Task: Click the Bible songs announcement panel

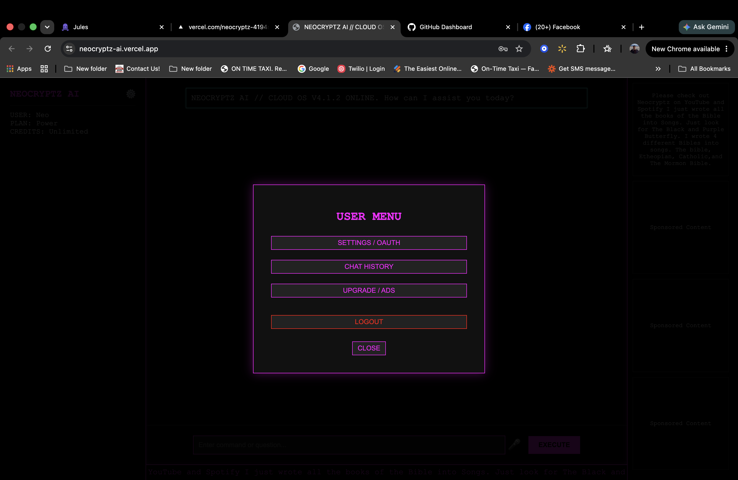Action: click(680, 129)
